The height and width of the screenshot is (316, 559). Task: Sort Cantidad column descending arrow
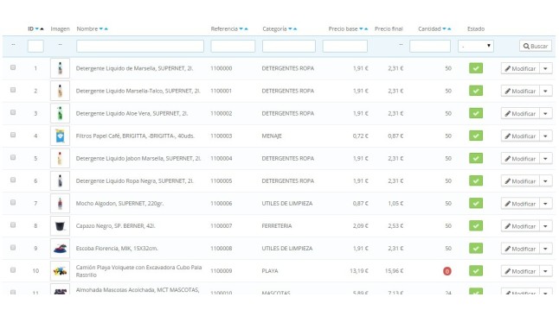pos(444,28)
